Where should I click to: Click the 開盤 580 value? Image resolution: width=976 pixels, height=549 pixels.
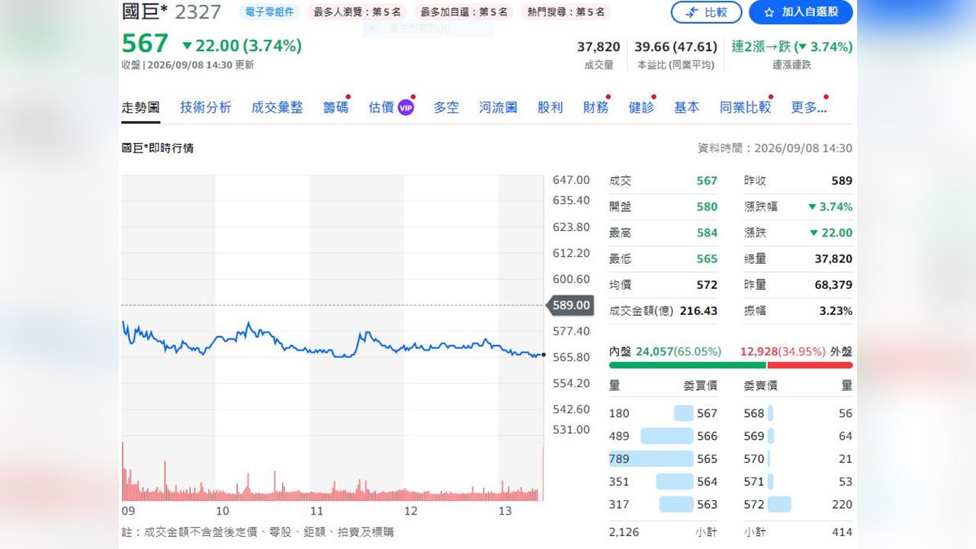[707, 207]
